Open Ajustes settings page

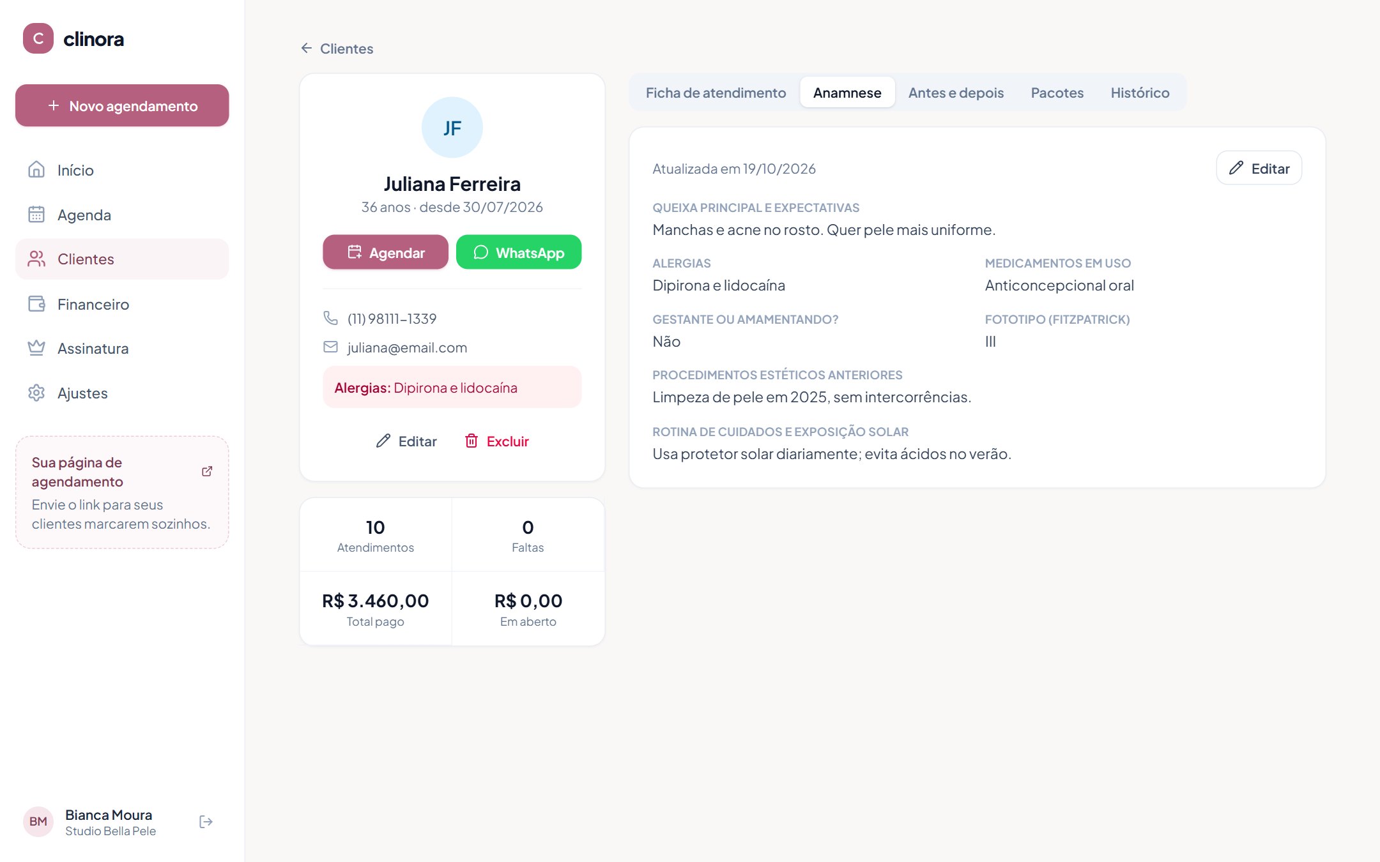122,393
